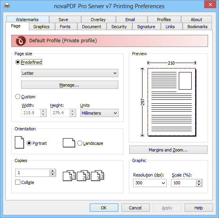Click the portrait page icon
The image size is (219, 218).
coord(19,142)
